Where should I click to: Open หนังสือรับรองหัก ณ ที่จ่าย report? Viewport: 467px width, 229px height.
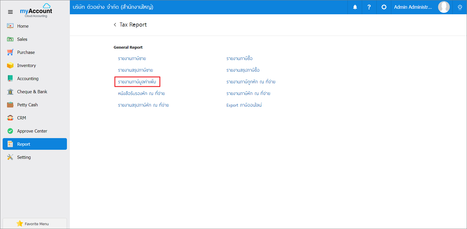click(141, 94)
